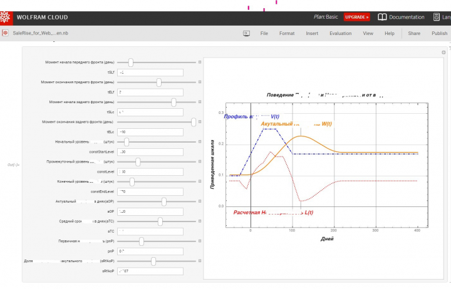Click the Wolfram Cloud snowflake logo
The width and height of the screenshot is (451, 289).
click(6, 18)
